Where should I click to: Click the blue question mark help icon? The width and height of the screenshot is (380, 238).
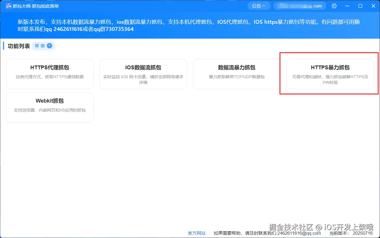[x=49, y=46]
